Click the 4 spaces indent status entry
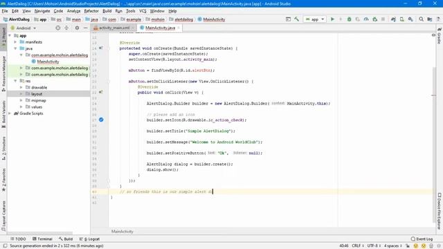The image size is (443, 249). coord(392,246)
